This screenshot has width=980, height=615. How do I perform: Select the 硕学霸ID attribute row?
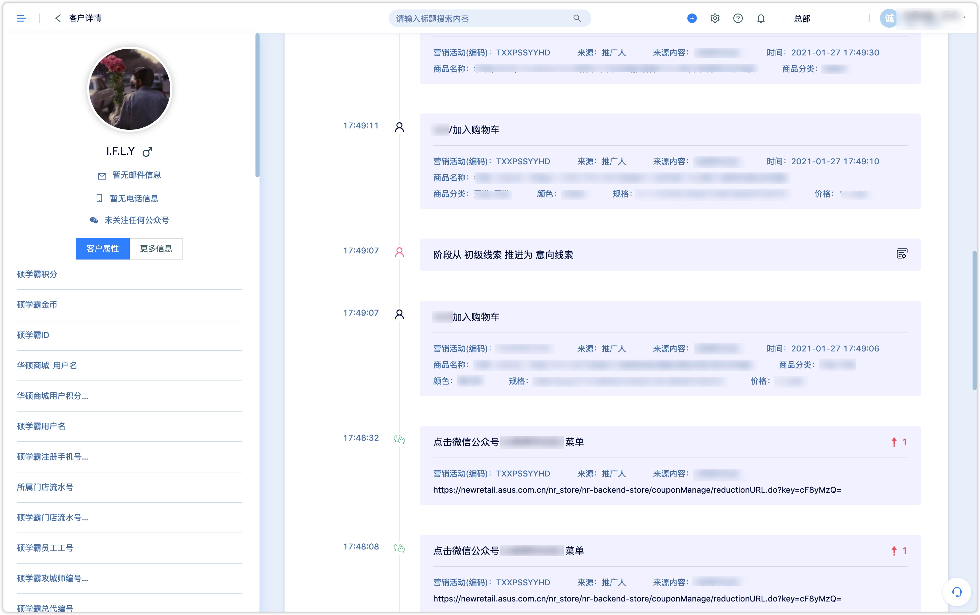coord(129,335)
